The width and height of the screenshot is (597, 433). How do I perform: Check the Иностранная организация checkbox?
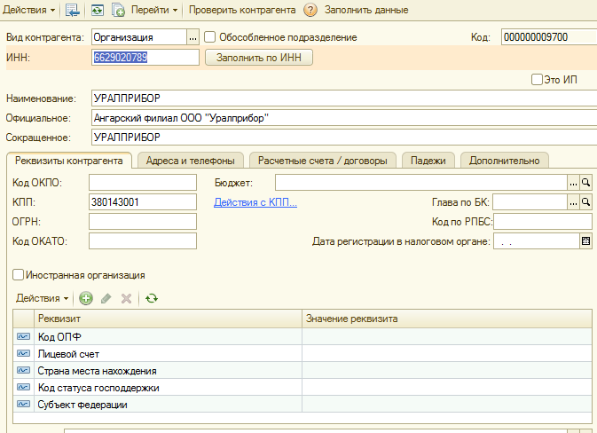(19, 275)
